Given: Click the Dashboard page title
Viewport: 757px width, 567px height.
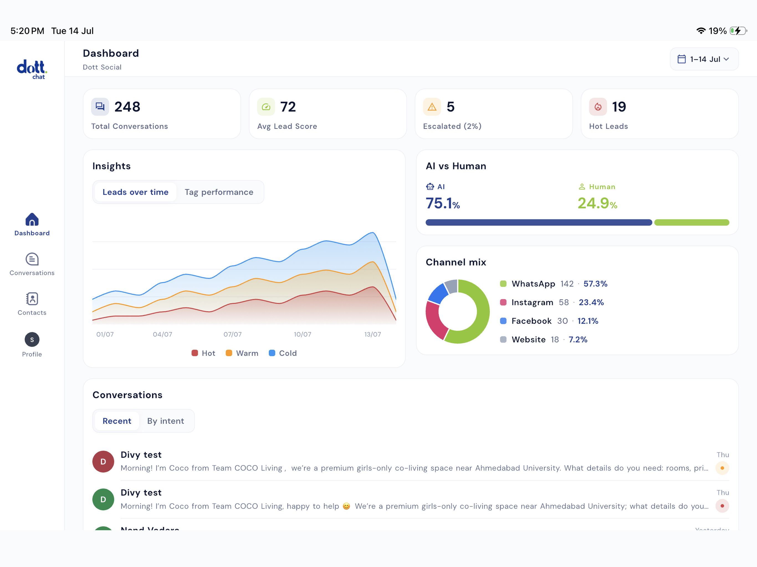Looking at the screenshot, I should point(111,53).
